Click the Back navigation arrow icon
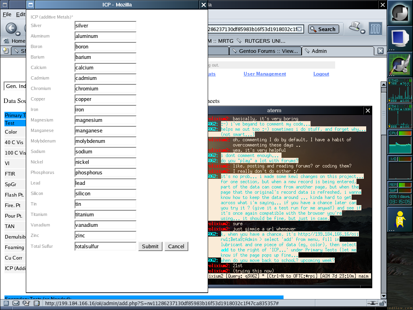The width and height of the screenshot is (413, 310). tap(10, 29)
